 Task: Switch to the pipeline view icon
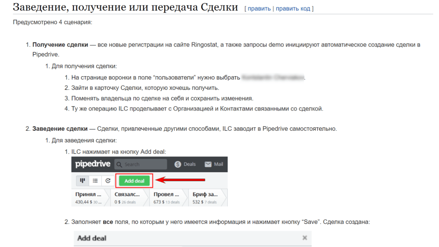(83, 180)
